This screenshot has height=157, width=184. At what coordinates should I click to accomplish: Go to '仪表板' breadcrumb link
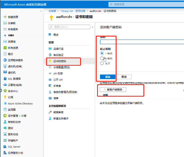(52, 11)
